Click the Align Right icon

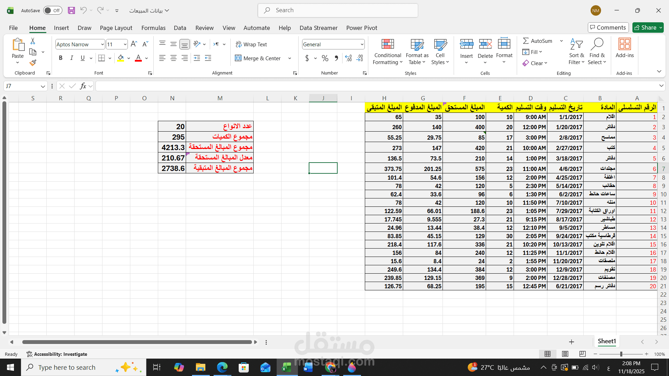click(185, 58)
